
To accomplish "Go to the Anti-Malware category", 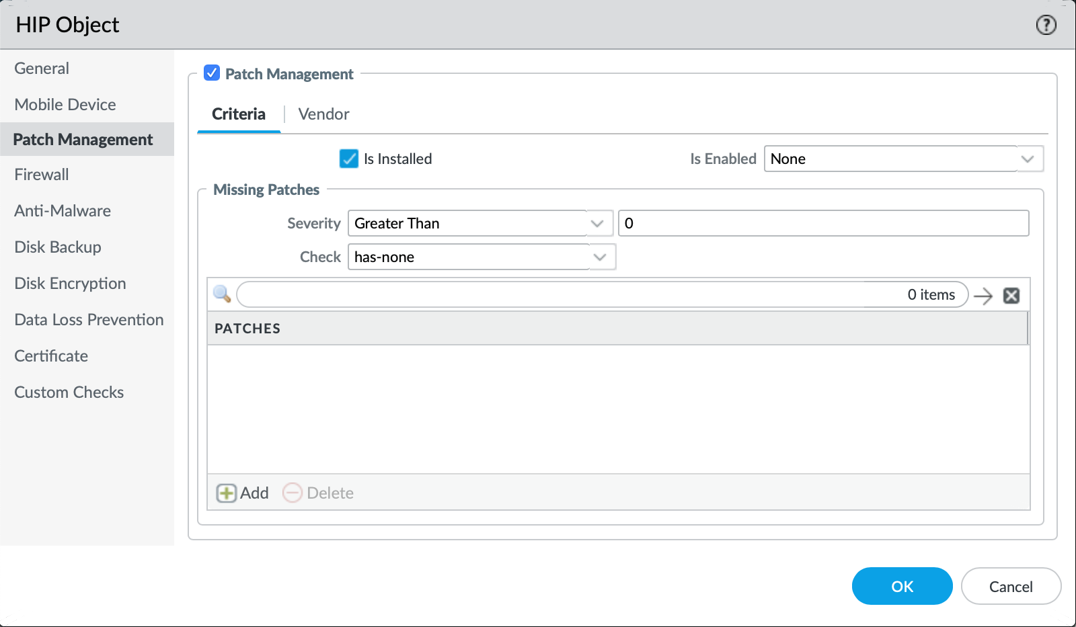I will (63, 211).
